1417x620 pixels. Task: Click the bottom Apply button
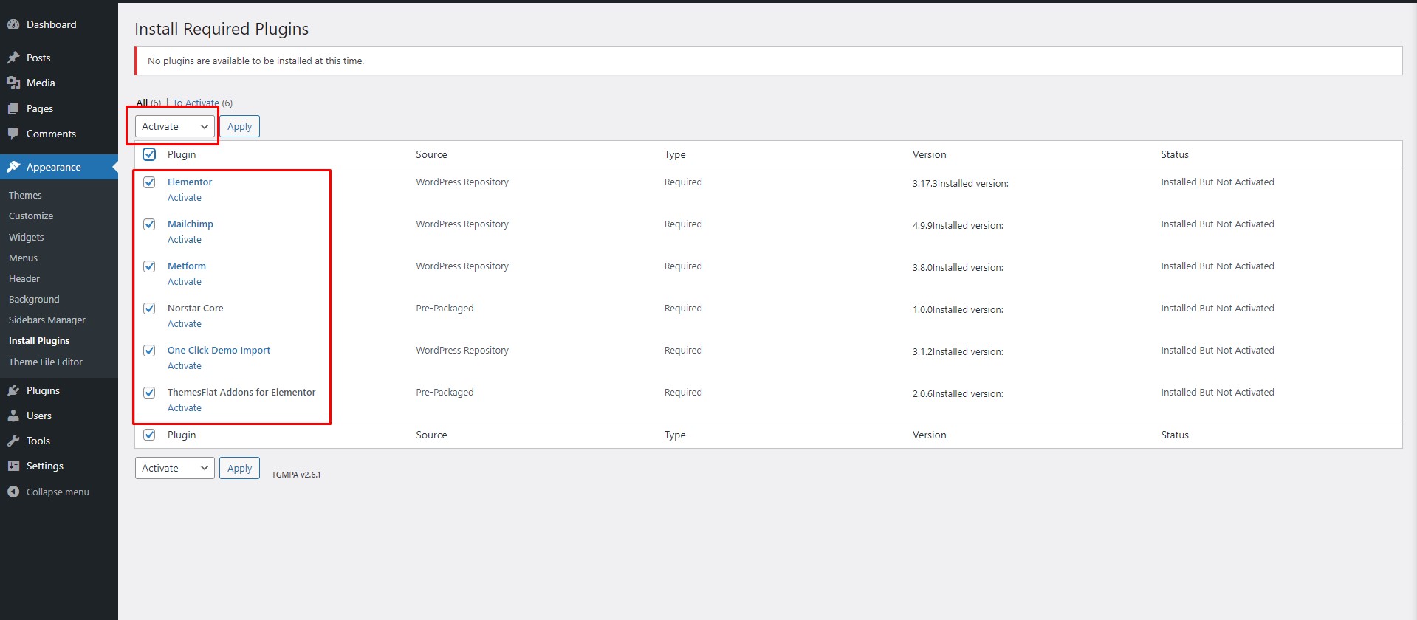pyautogui.click(x=239, y=468)
